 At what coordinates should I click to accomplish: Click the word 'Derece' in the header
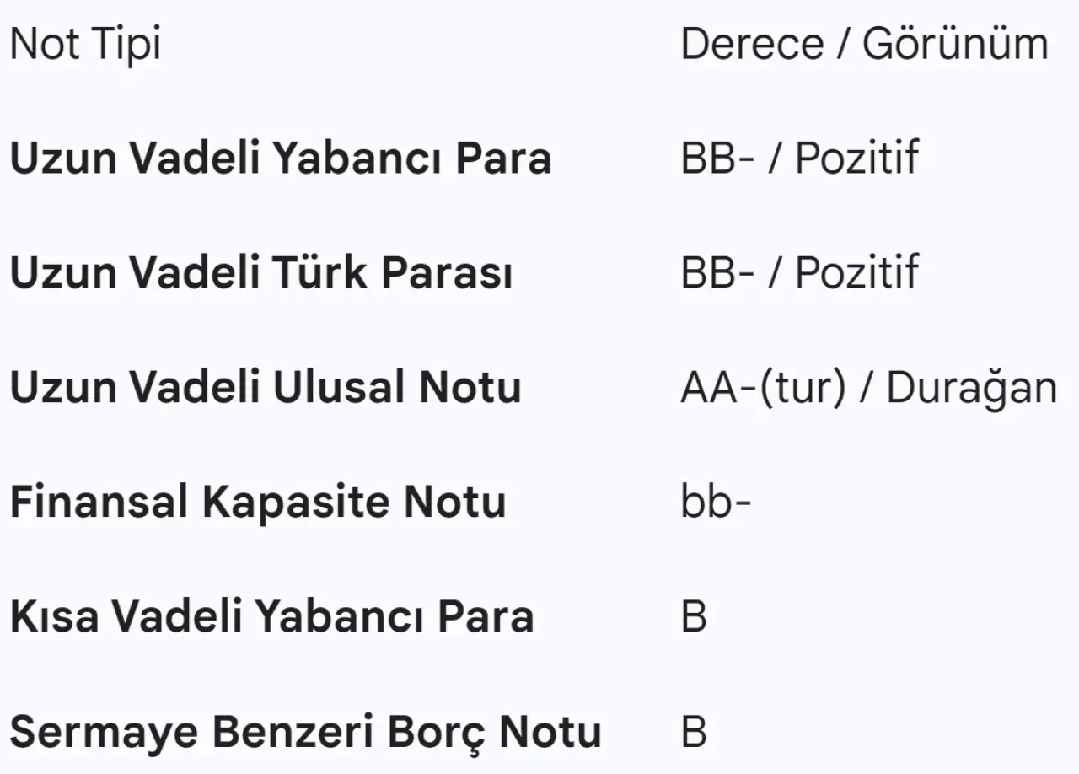[752, 44]
